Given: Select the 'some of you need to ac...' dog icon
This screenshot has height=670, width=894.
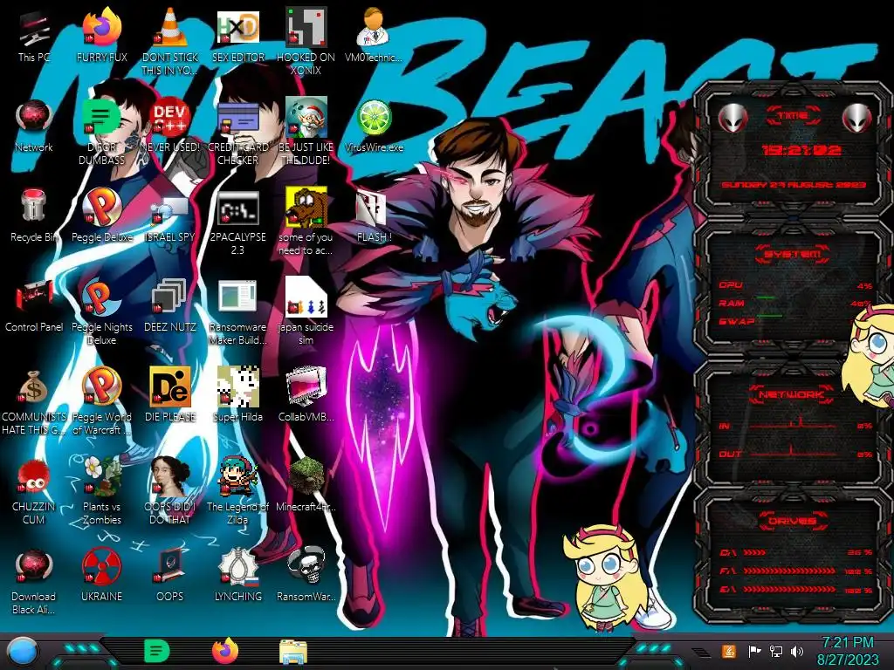Looking at the screenshot, I should click(x=306, y=222).
